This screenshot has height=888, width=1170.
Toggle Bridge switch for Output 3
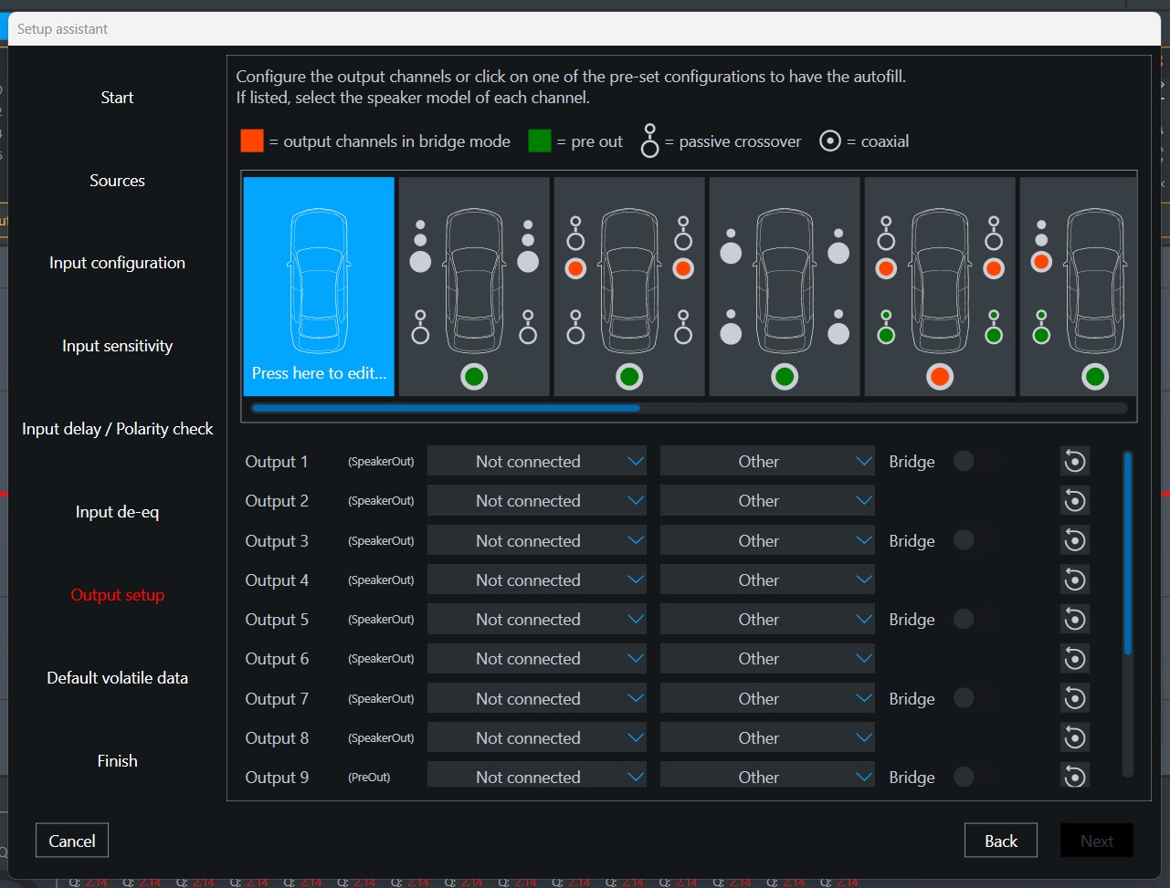[975, 541]
